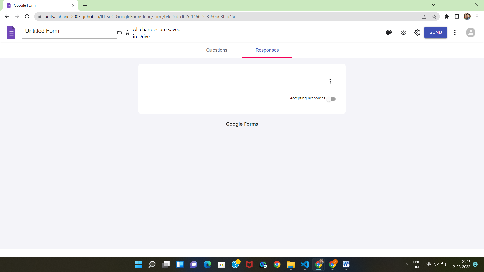Click the SEND button
This screenshot has height=272, width=484.
coord(436,32)
